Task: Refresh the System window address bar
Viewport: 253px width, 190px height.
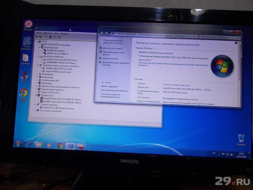Action: 196,36
